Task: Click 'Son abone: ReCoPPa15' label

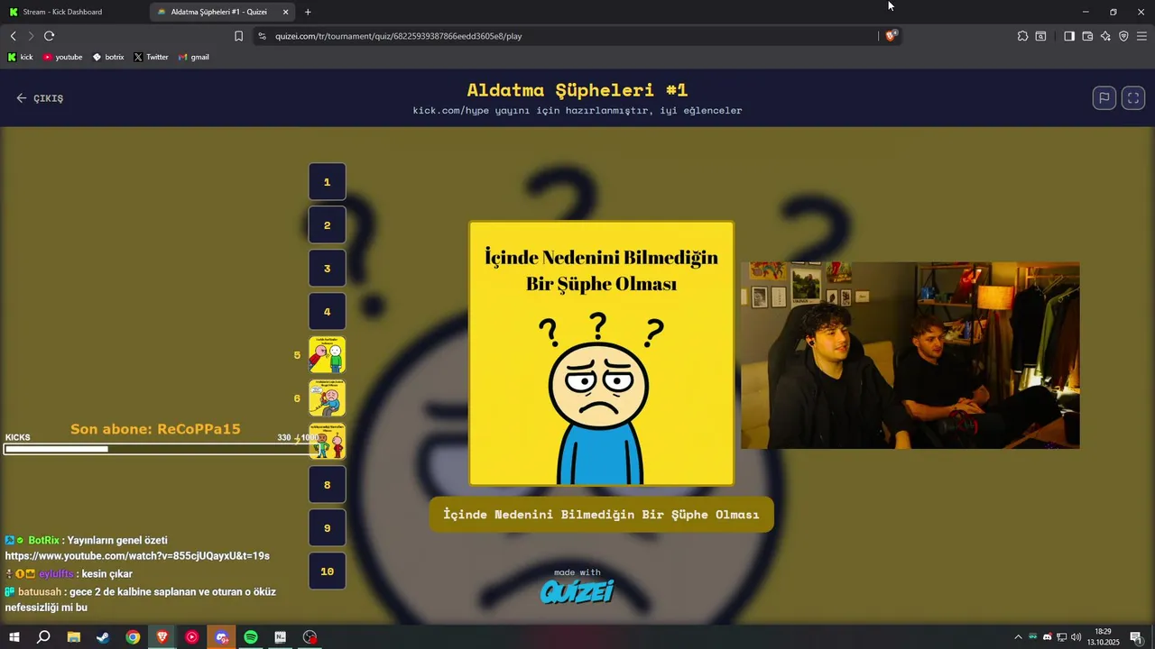Action: pyautogui.click(x=155, y=429)
